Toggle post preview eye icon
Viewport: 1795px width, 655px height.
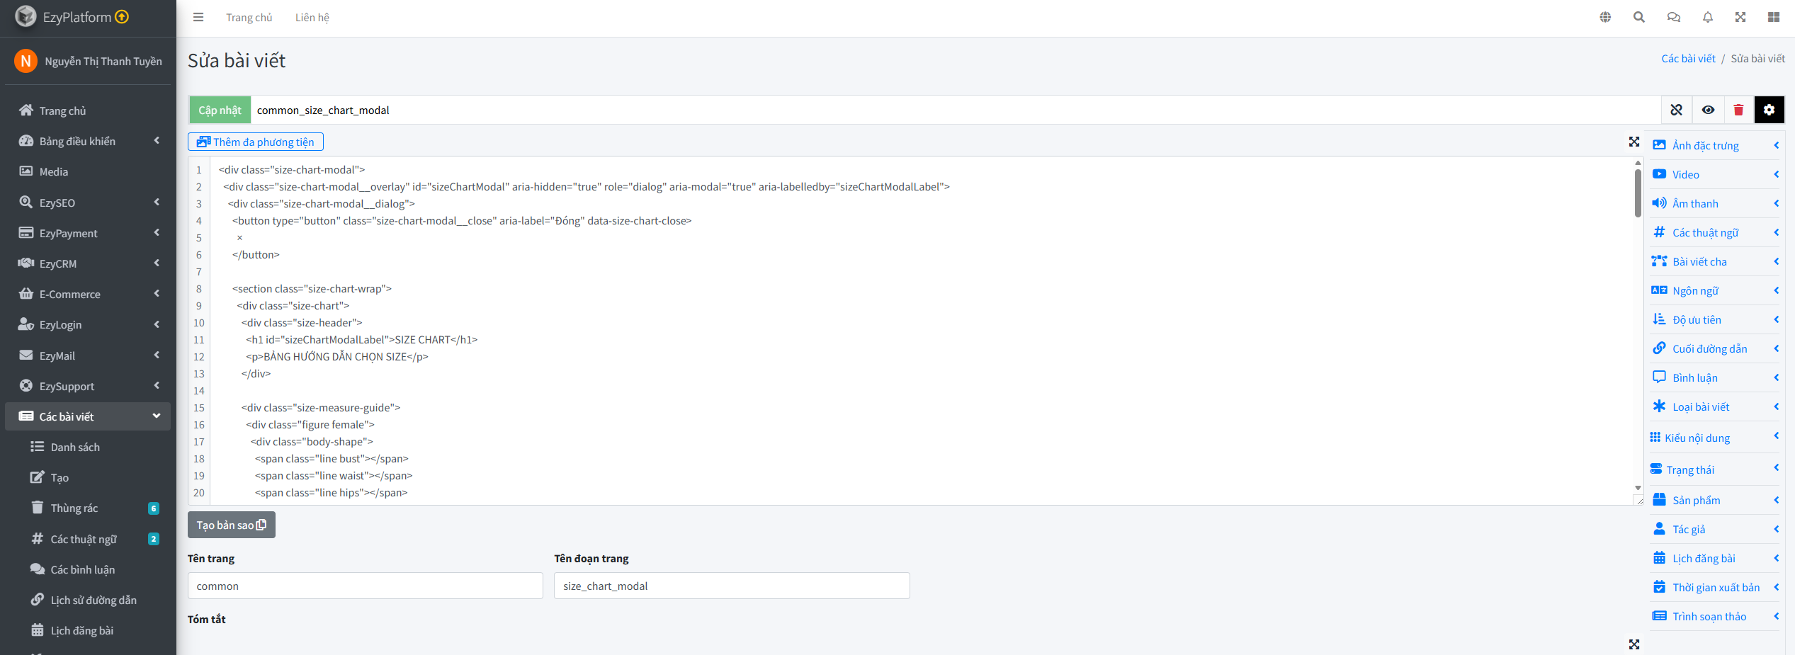[1708, 110]
